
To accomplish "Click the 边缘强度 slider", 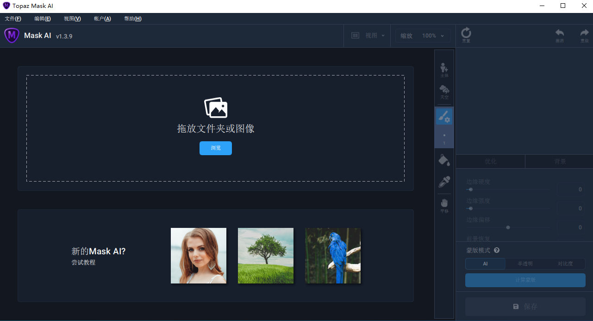I will [508, 208].
